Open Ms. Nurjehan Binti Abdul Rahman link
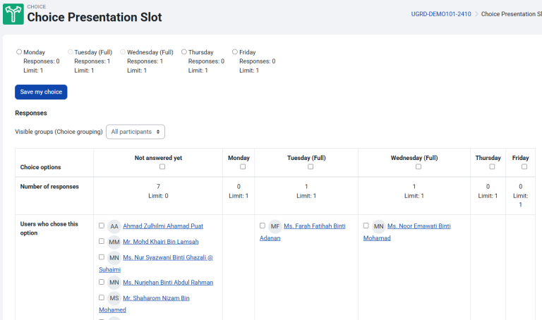This screenshot has width=542, height=320. click(x=167, y=283)
